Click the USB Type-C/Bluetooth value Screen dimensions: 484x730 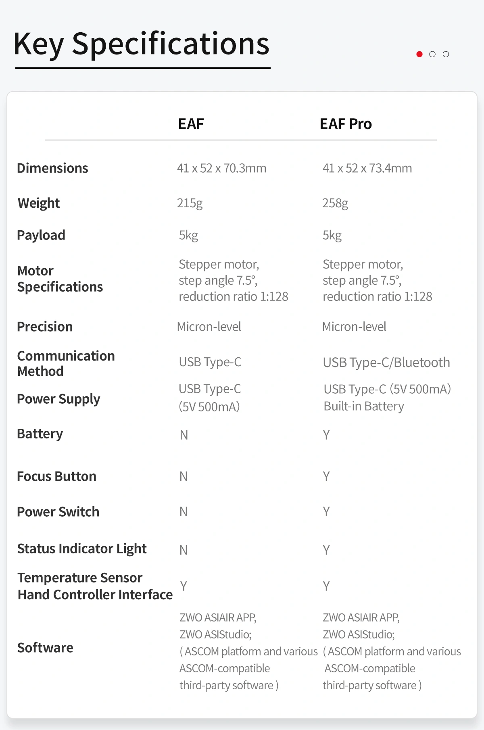point(386,363)
